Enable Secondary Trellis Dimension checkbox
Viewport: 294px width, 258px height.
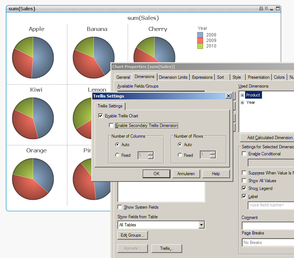click(x=111, y=126)
